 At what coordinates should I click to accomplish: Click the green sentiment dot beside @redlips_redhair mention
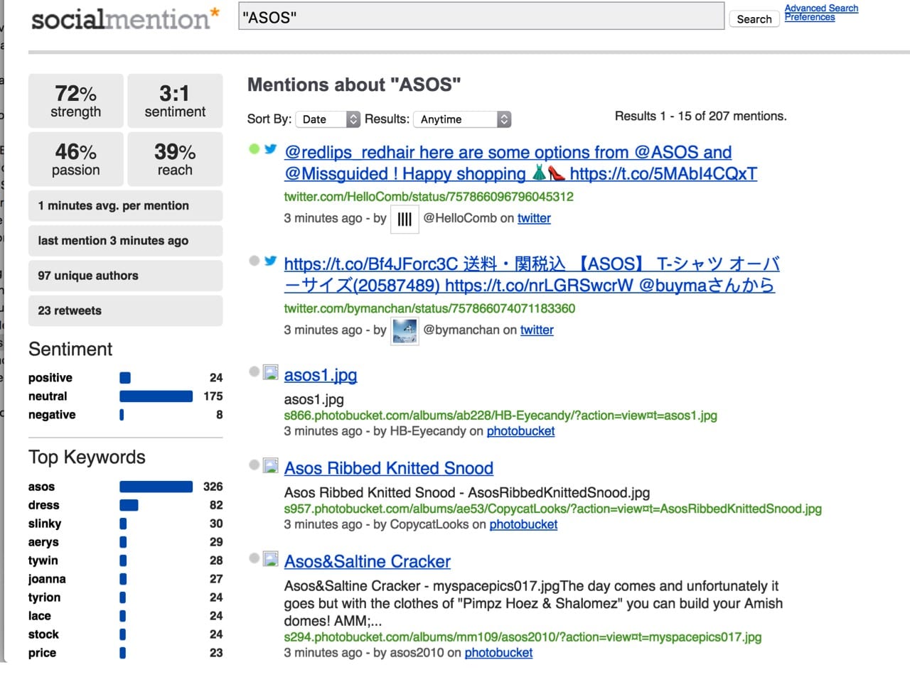(254, 149)
